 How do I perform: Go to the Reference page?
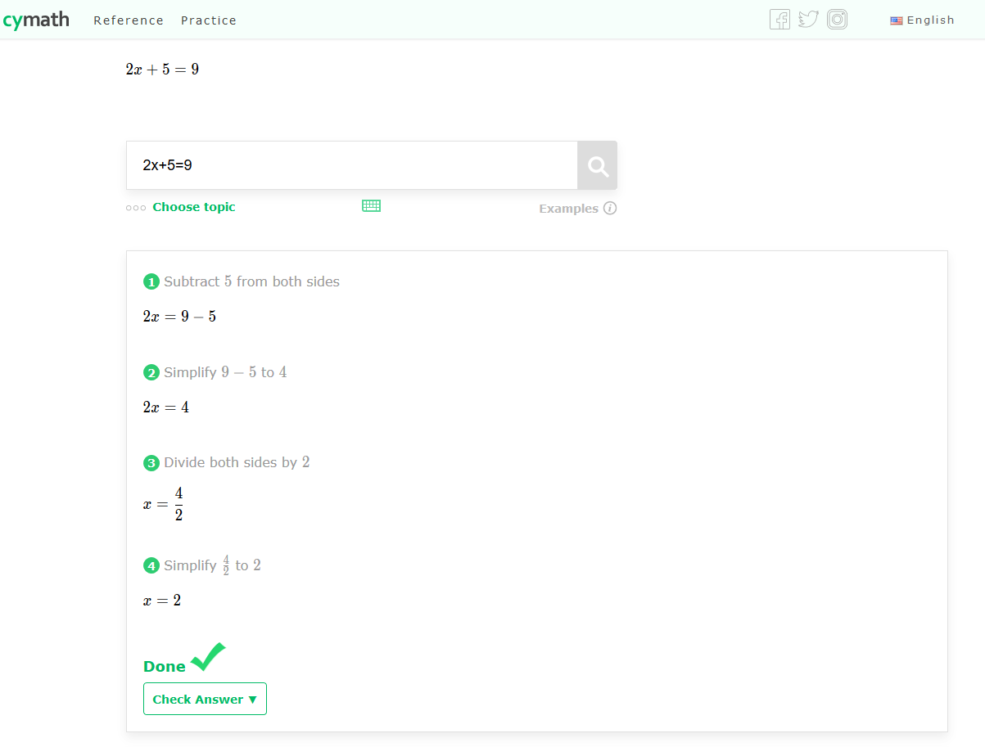[129, 20]
